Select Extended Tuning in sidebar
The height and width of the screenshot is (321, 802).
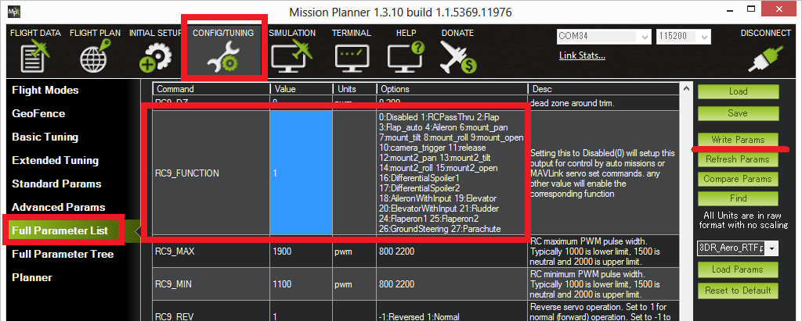click(x=56, y=160)
